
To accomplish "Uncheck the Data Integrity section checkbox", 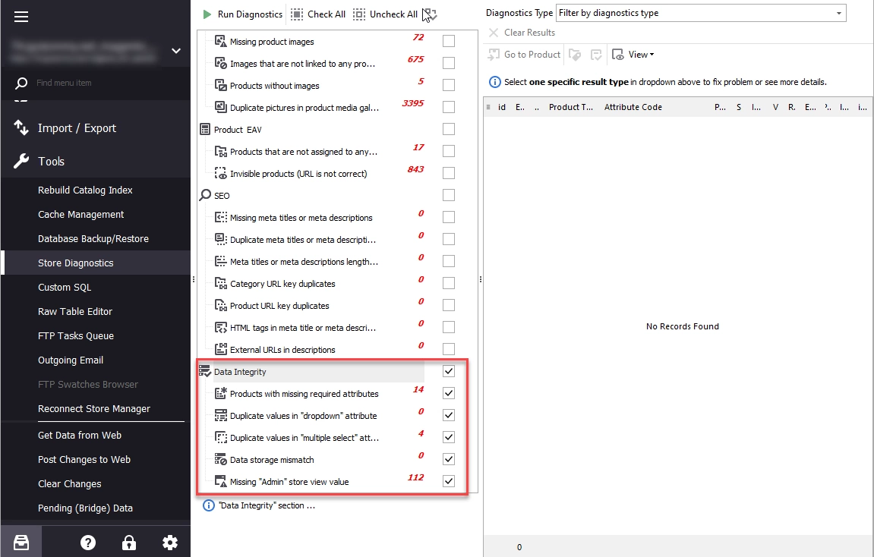I will point(449,371).
